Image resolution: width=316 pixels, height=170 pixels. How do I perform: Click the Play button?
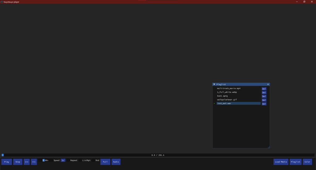6,162
